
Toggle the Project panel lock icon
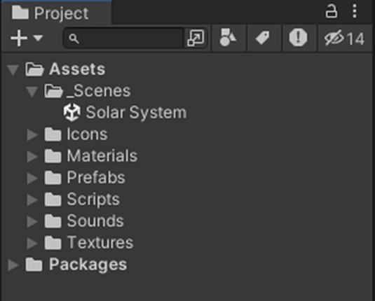[x=332, y=11]
